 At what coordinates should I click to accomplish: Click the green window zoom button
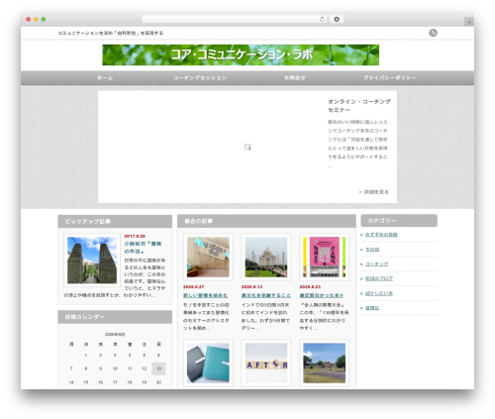pyautogui.click(x=44, y=19)
